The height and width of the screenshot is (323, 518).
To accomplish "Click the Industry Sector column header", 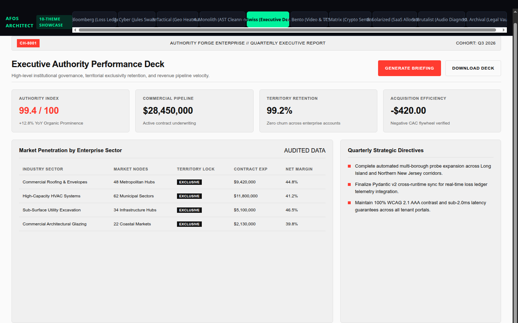I will (43, 169).
